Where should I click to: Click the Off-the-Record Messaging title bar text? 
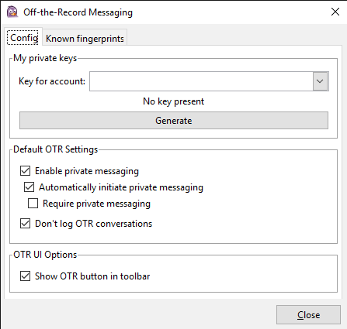point(78,12)
